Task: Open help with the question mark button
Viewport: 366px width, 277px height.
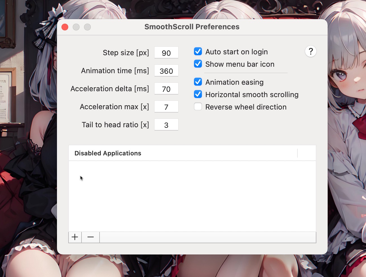Action: [310, 51]
